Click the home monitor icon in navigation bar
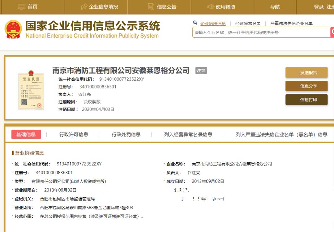The image size is (334, 232). [21, 7]
